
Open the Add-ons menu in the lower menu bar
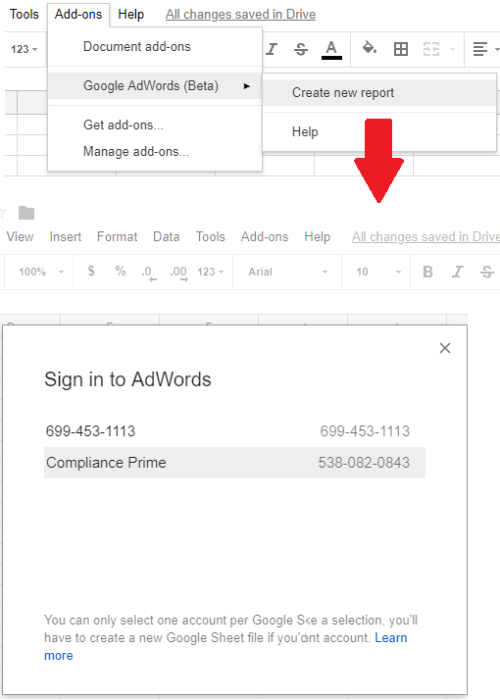pyautogui.click(x=265, y=236)
